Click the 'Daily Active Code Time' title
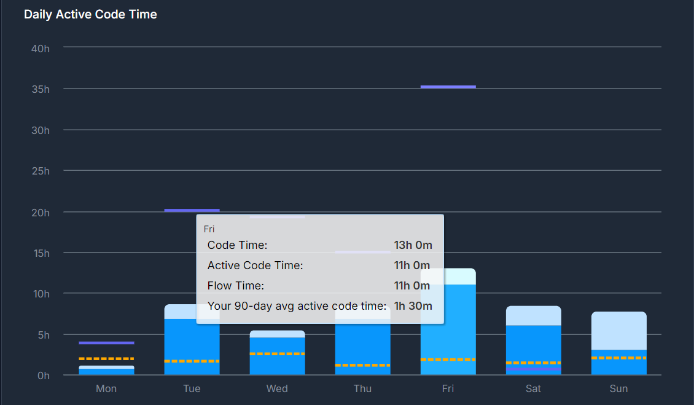The height and width of the screenshot is (405, 694). (x=90, y=14)
